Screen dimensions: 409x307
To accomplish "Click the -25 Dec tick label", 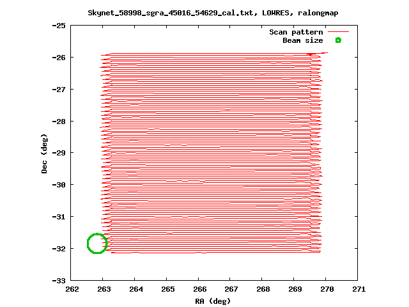I will point(59,26).
